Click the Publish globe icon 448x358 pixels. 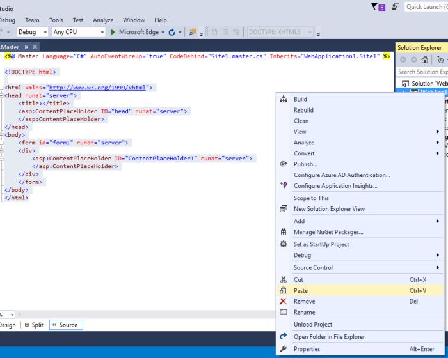(x=284, y=164)
